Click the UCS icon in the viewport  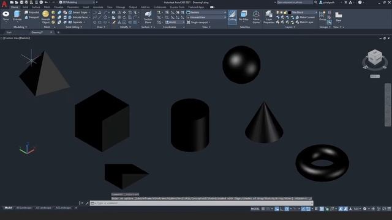27,148
